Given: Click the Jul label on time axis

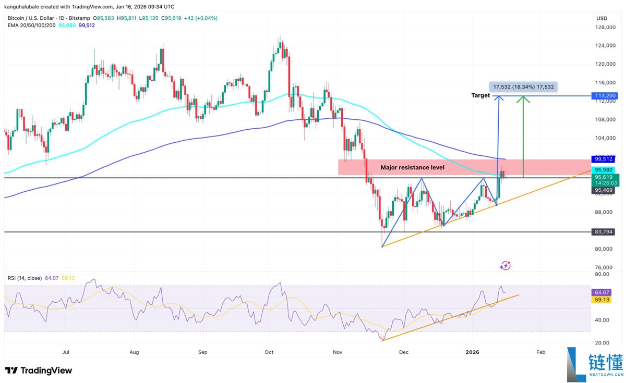Looking at the screenshot, I should point(66,352).
